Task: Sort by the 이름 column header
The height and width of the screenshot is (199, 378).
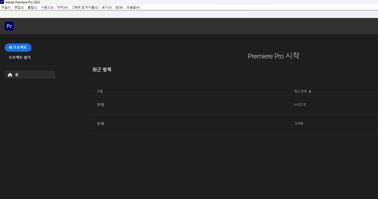Action: [x=100, y=91]
